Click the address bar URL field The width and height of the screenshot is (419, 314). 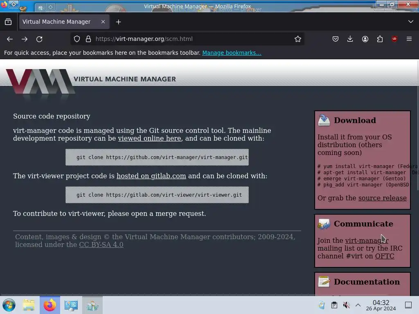187,39
